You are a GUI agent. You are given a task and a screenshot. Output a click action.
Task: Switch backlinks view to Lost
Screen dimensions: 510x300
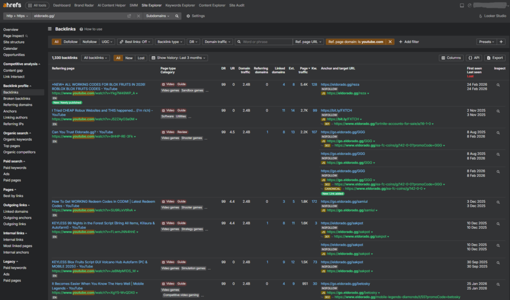coord(141,58)
